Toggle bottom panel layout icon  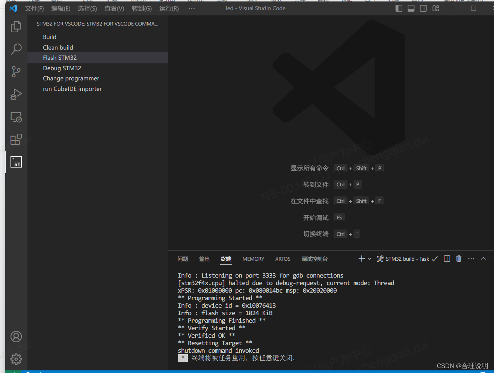411,8
